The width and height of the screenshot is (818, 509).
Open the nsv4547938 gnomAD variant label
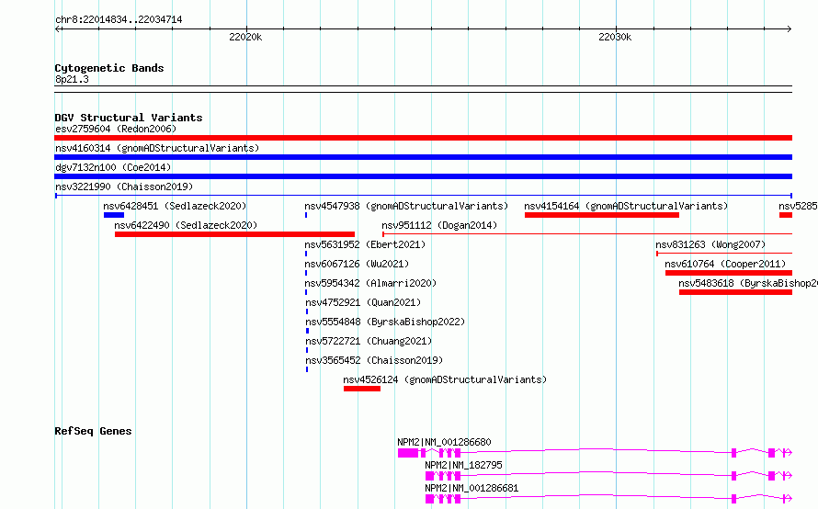coord(406,206)
